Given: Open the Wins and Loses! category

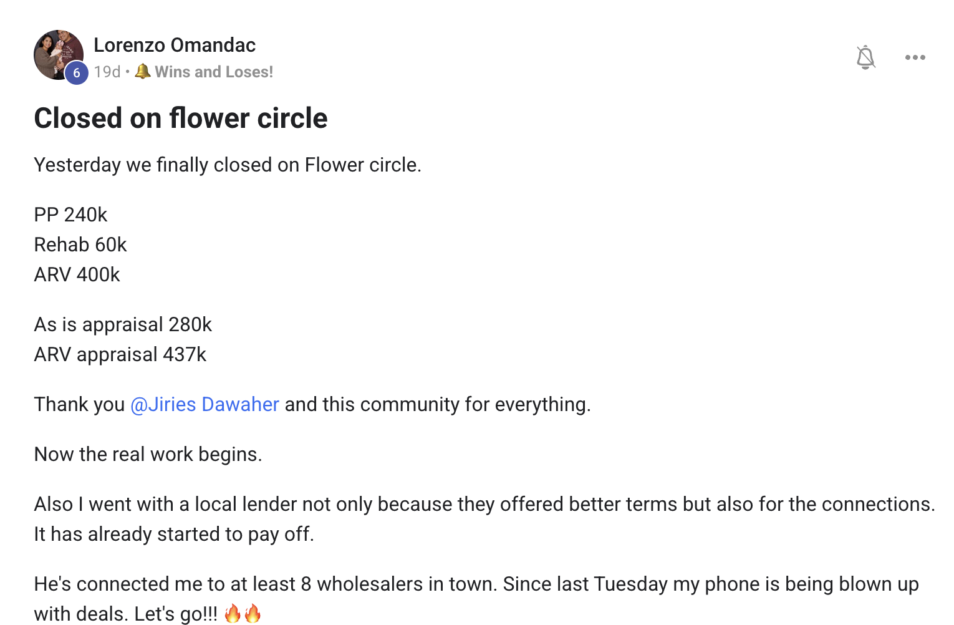Looking at the screenshot, I should [x=213, y=72].
